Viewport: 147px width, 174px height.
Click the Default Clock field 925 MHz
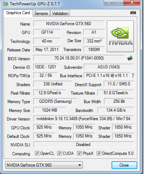[44, 136]
